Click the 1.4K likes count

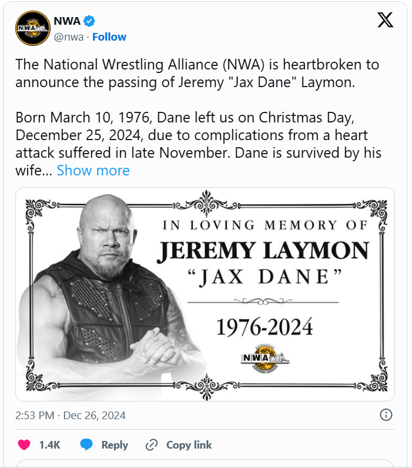[50, 444]
